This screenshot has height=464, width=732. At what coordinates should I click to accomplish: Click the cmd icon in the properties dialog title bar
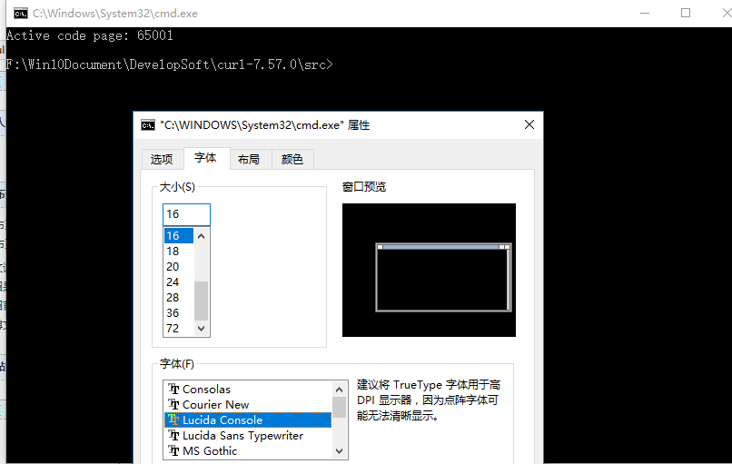point(148,125)
